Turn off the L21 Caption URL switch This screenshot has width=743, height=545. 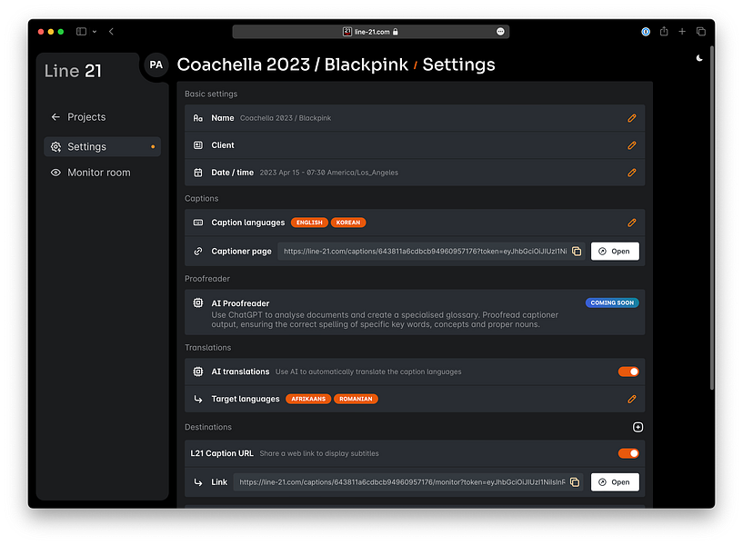click(628, 453)
